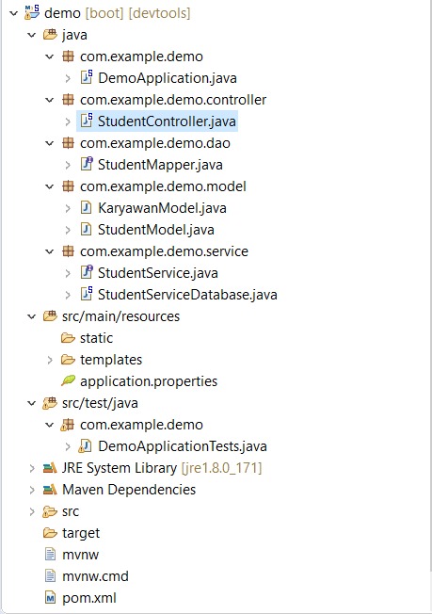Click the templates folder icon
Screen dimensions: 432x614
(x=68, y=359)
